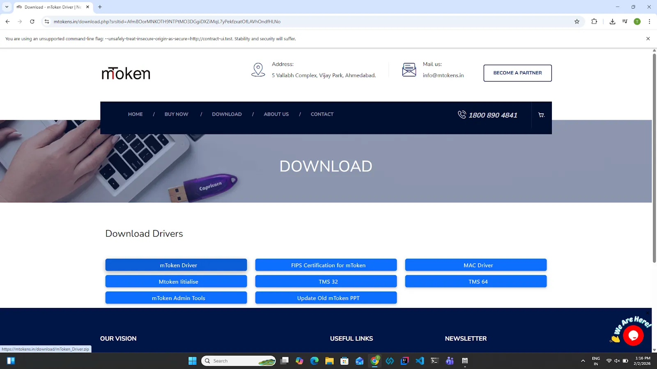
Task: Reload the page
Action: (x=32, y=22)
